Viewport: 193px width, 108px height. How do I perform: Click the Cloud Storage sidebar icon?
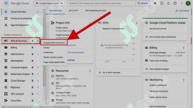6,81
